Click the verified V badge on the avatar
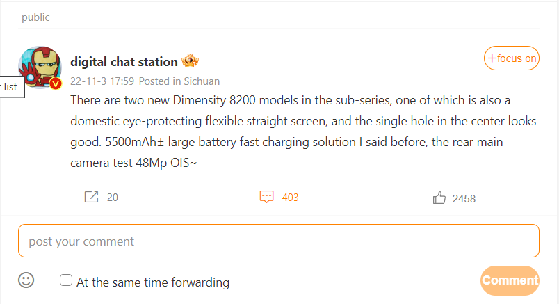This screenshot has height=304, width=559. click(56, 83)
